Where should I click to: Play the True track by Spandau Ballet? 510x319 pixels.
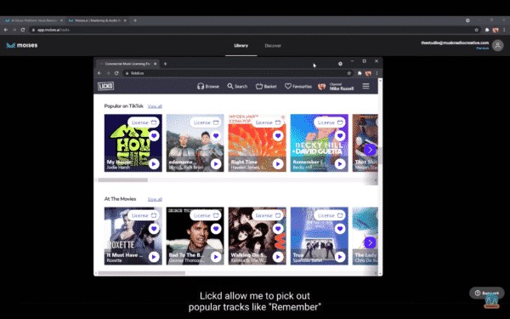[x=340, y=257]
